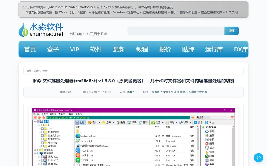The height and width of the screenshot is (166, 267).
Task: Click the 批量更名终结者 tag link
Action: point(198,92)
